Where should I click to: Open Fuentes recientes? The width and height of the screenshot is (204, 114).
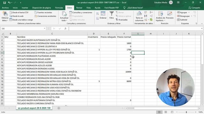(43, 12)
